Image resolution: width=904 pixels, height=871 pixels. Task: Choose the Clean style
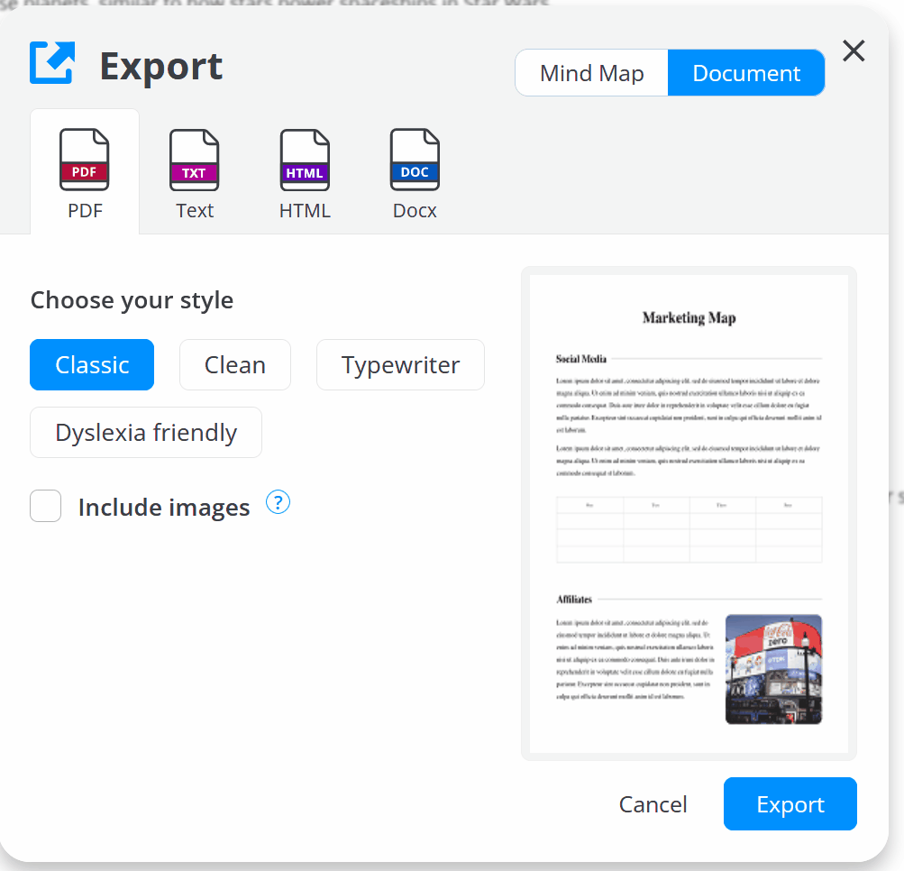click(234, 364)
